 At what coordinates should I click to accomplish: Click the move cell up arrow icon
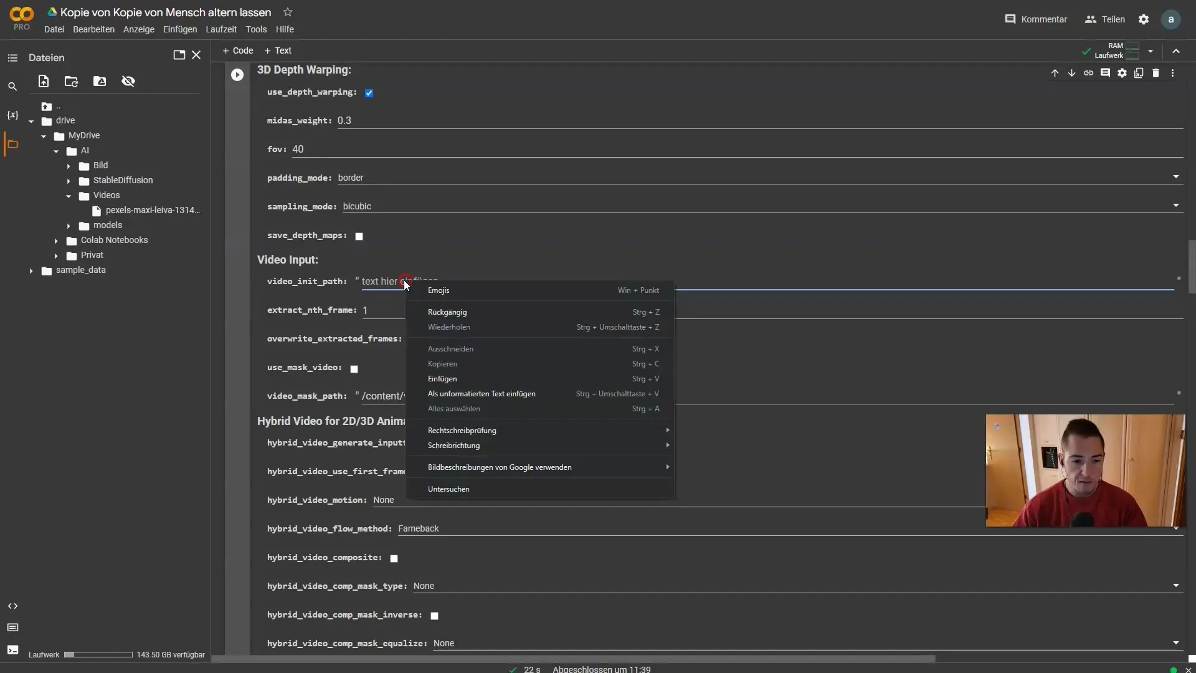click(x=1055, y=72)
